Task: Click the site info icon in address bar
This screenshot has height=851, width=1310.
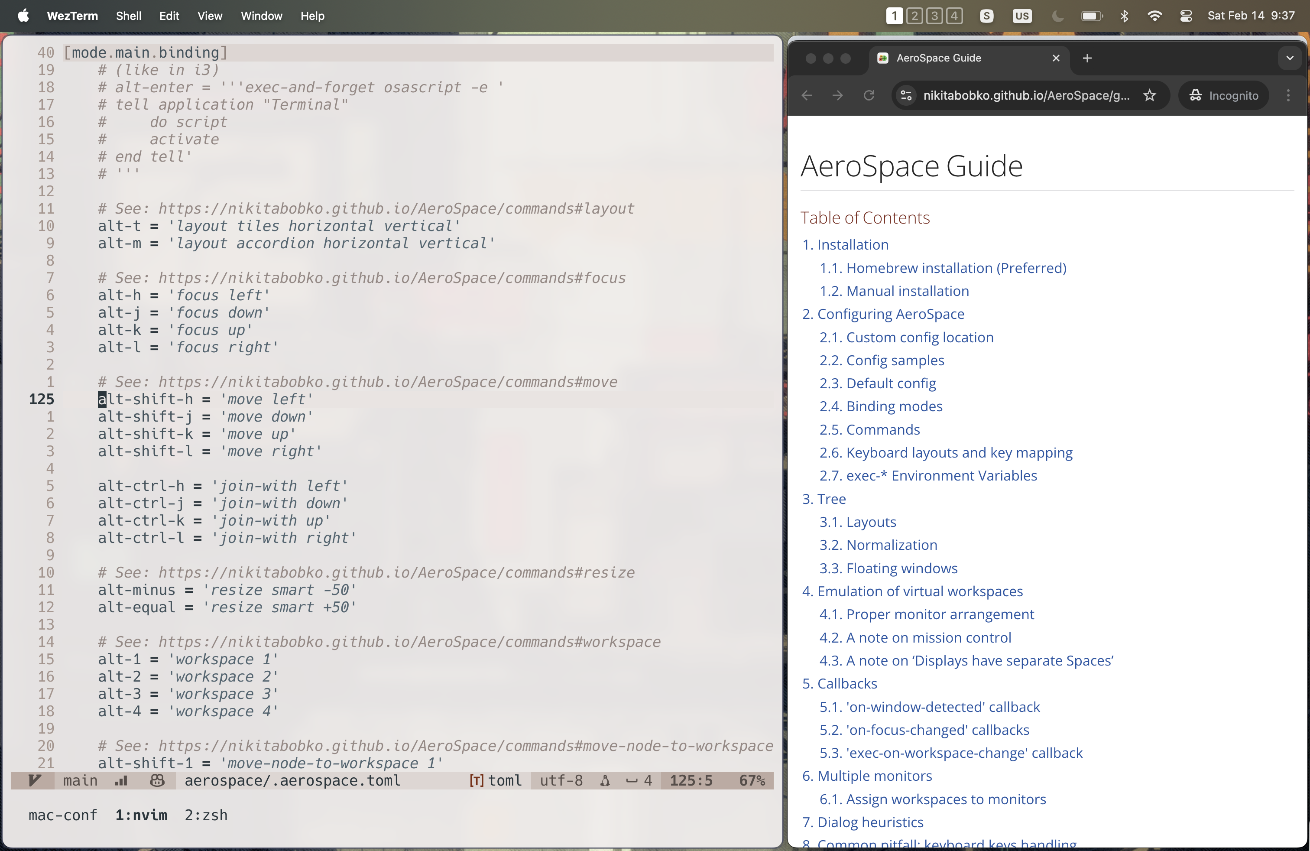Action: (x=906, y=95)
